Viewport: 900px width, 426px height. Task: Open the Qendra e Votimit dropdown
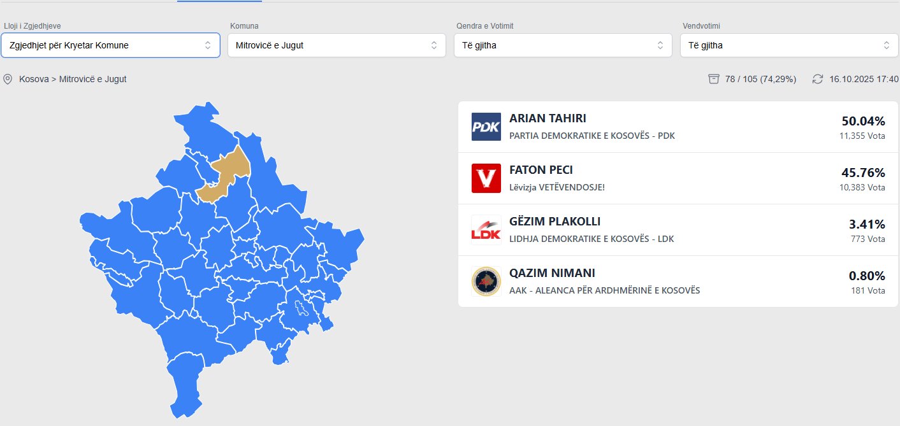click(563, 45)
